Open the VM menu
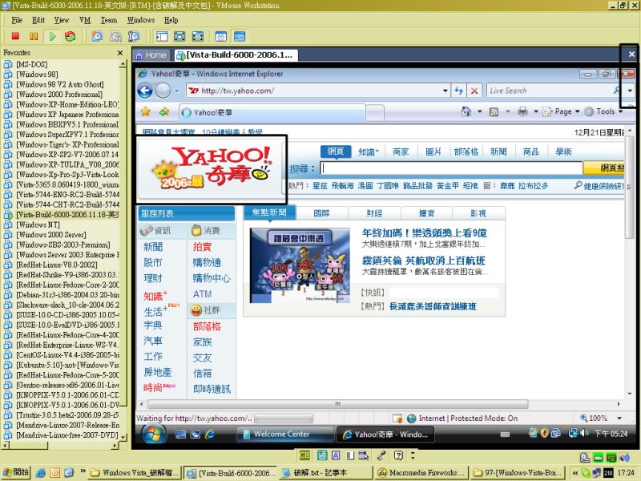641x481 pixels. point(85,20)
